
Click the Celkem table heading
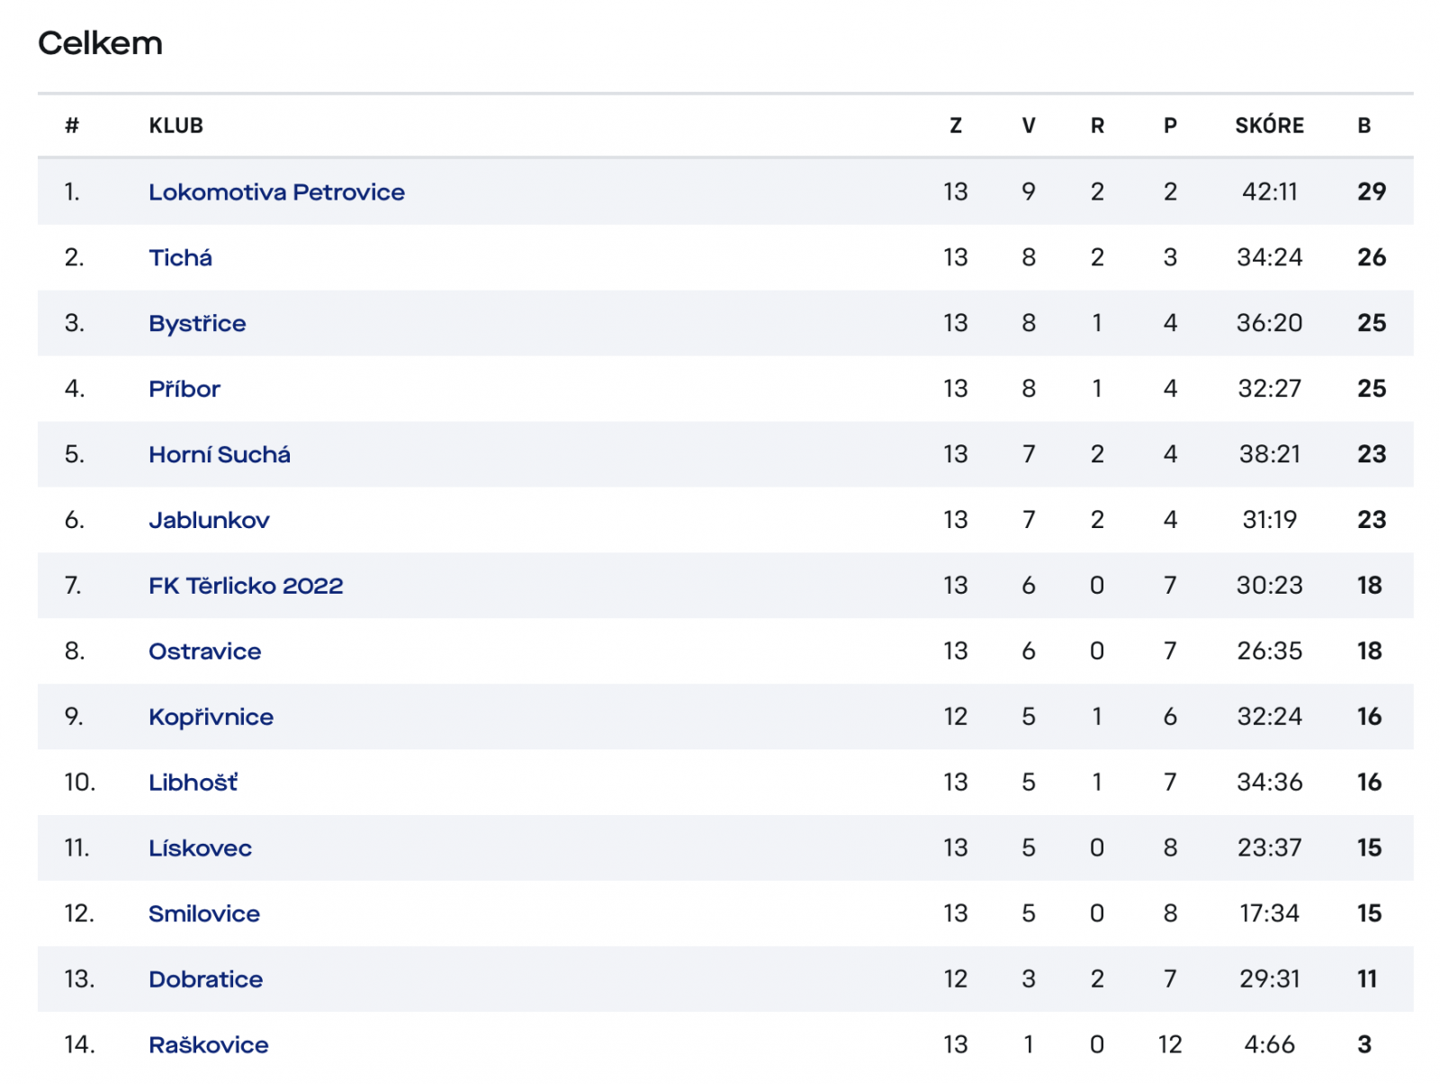tap(100, 43)
